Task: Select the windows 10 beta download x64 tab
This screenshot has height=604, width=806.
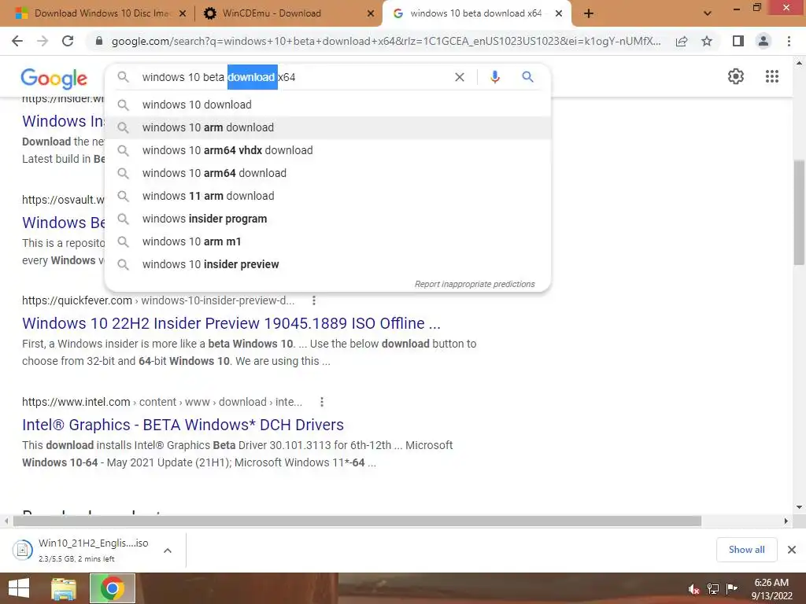Action: [x=475, y=13]
